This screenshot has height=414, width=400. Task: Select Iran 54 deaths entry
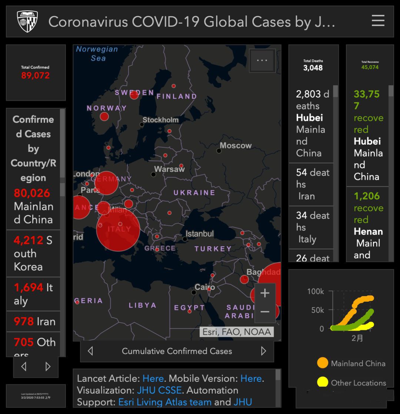click(311, 185)
